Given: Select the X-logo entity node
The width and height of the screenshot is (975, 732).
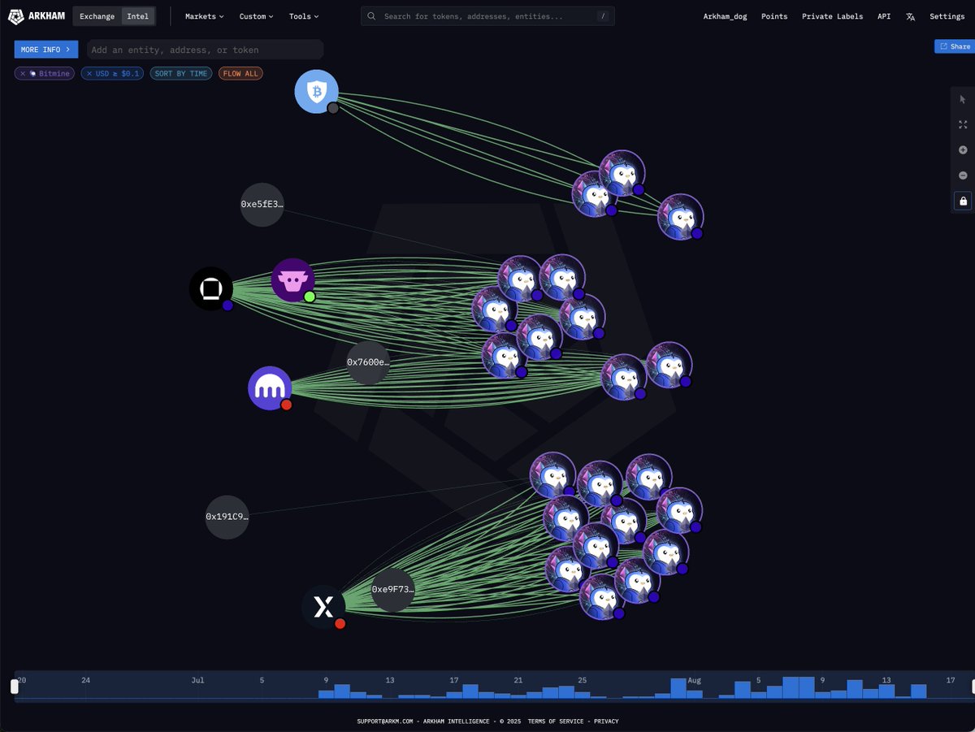Looking at the screenshot, I should [x=323, y=607].
